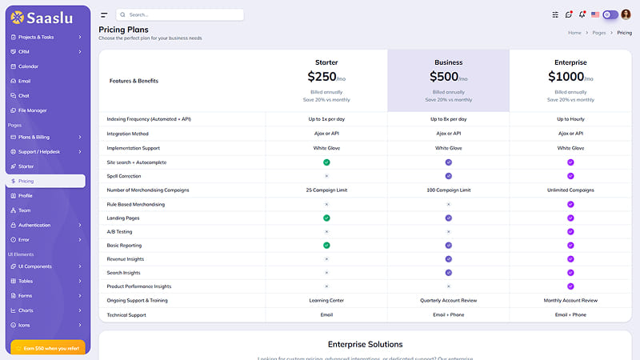Expand the Projects & Tasks menu
Image resolution: width=640 pixels, height=360 pixels.
[46, 37]
